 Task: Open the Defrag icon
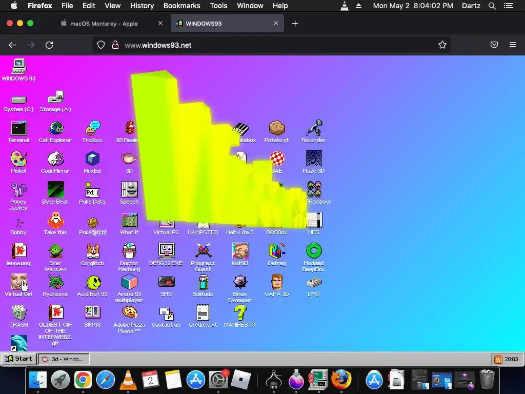point(276,255)
